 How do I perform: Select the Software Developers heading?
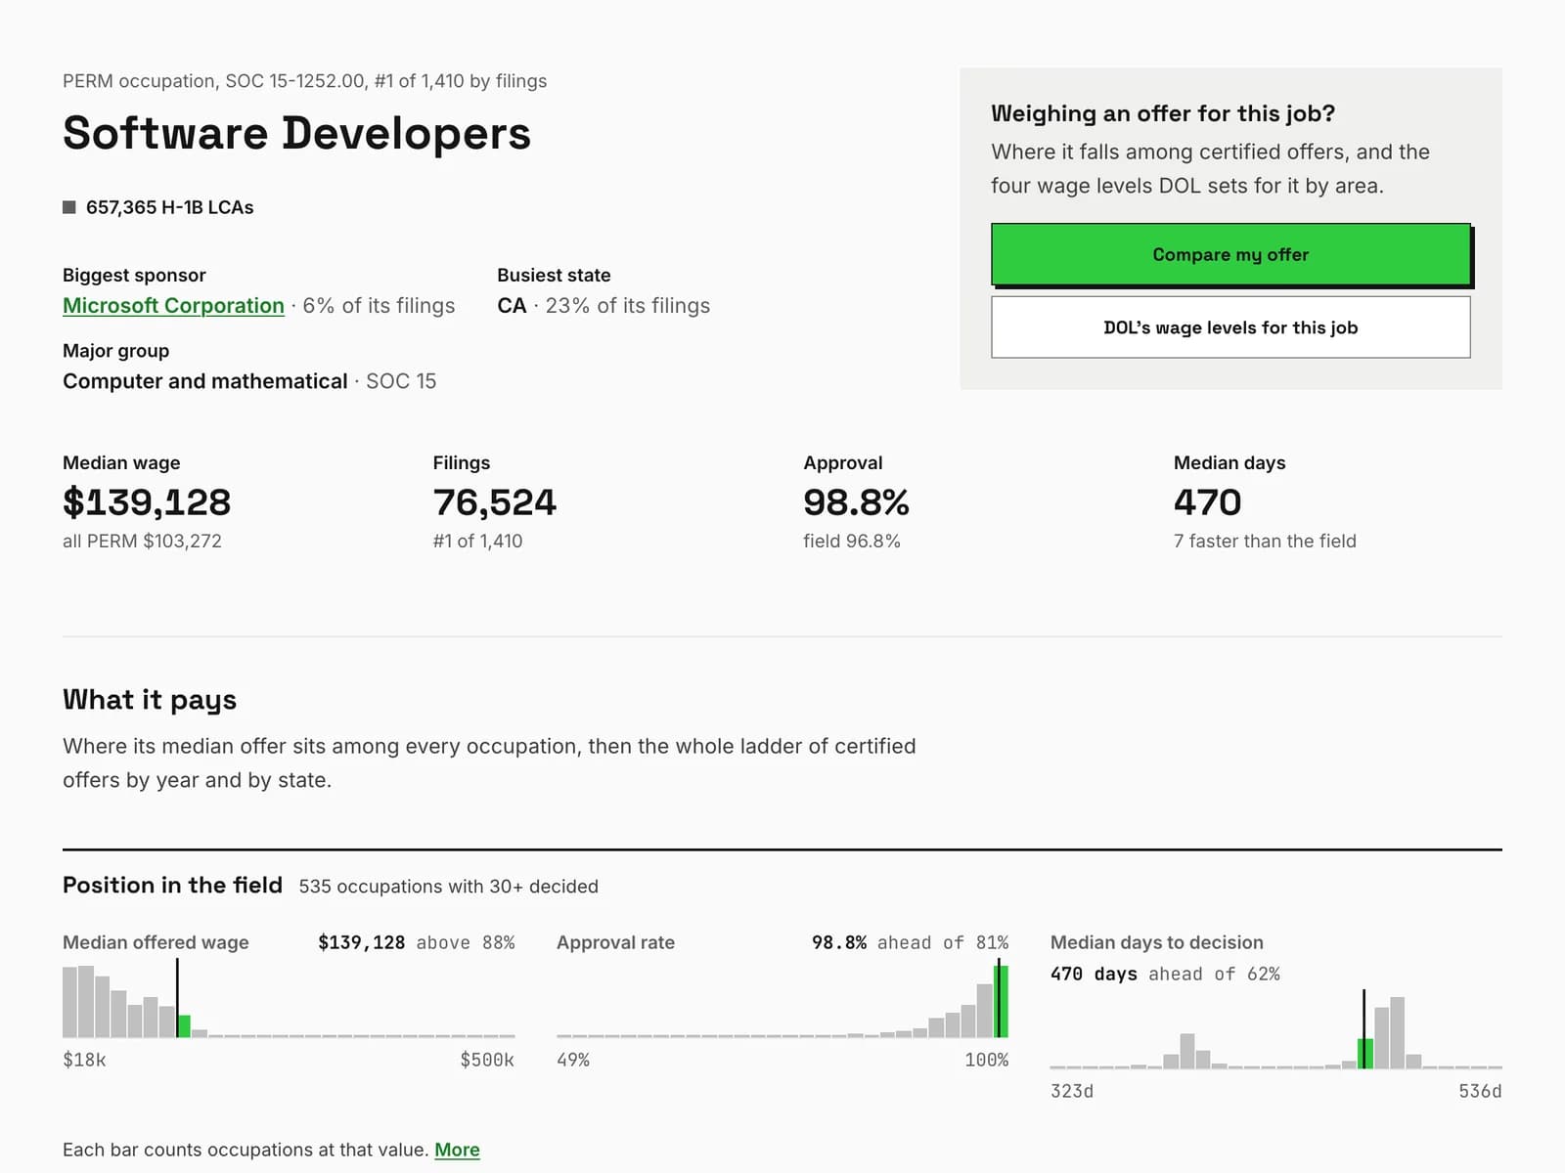coord(296,133)
